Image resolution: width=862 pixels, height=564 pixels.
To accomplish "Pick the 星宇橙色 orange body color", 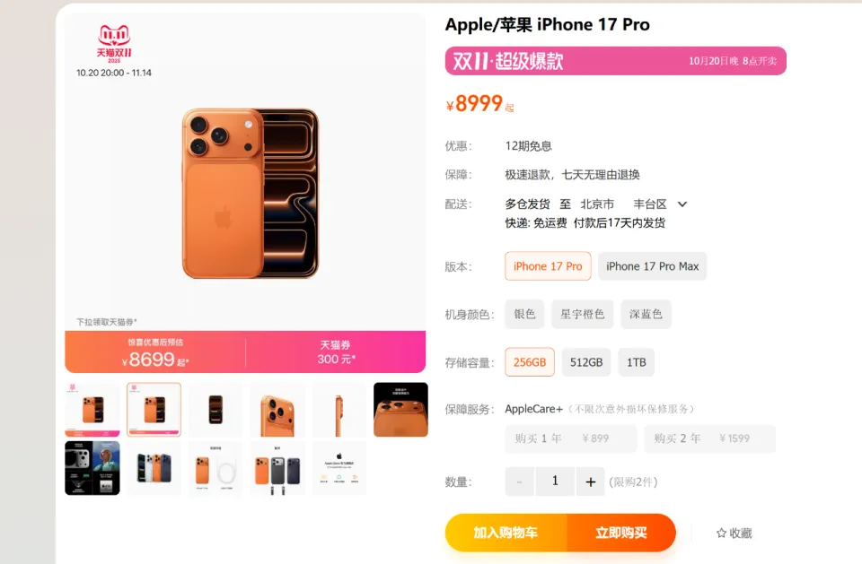I will [582, 314].
